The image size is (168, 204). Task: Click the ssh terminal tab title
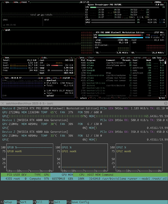[x=30, y=103]
